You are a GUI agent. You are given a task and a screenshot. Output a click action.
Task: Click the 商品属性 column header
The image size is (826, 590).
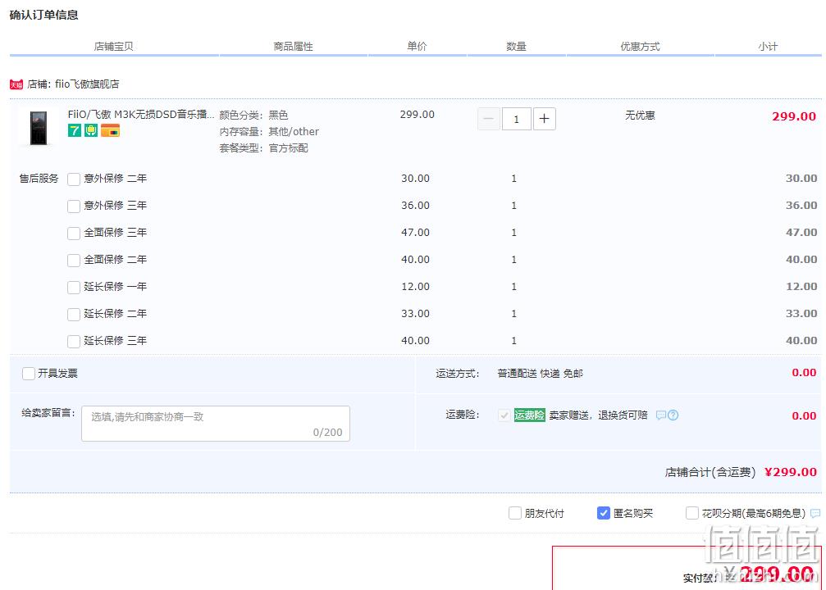pyautogui.click(x=293, y=47)
